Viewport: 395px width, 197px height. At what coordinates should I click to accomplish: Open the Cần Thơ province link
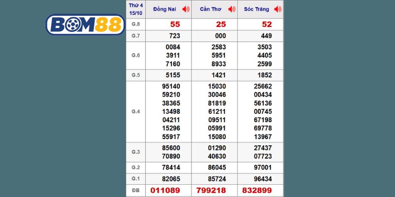pyautogui.click(x=211, y=9)
